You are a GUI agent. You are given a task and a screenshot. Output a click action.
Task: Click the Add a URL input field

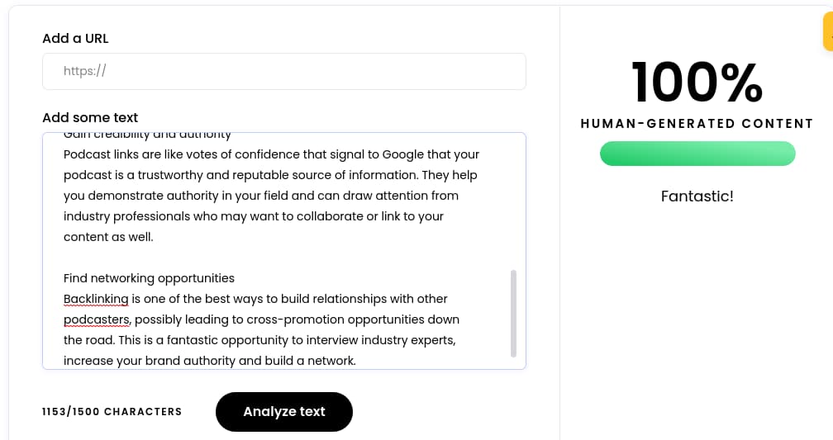283,71
